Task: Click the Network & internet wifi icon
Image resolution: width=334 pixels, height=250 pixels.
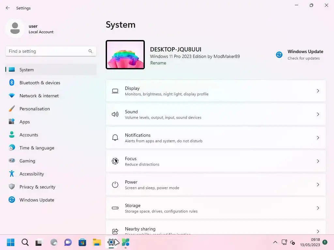Action: (12, 95)
